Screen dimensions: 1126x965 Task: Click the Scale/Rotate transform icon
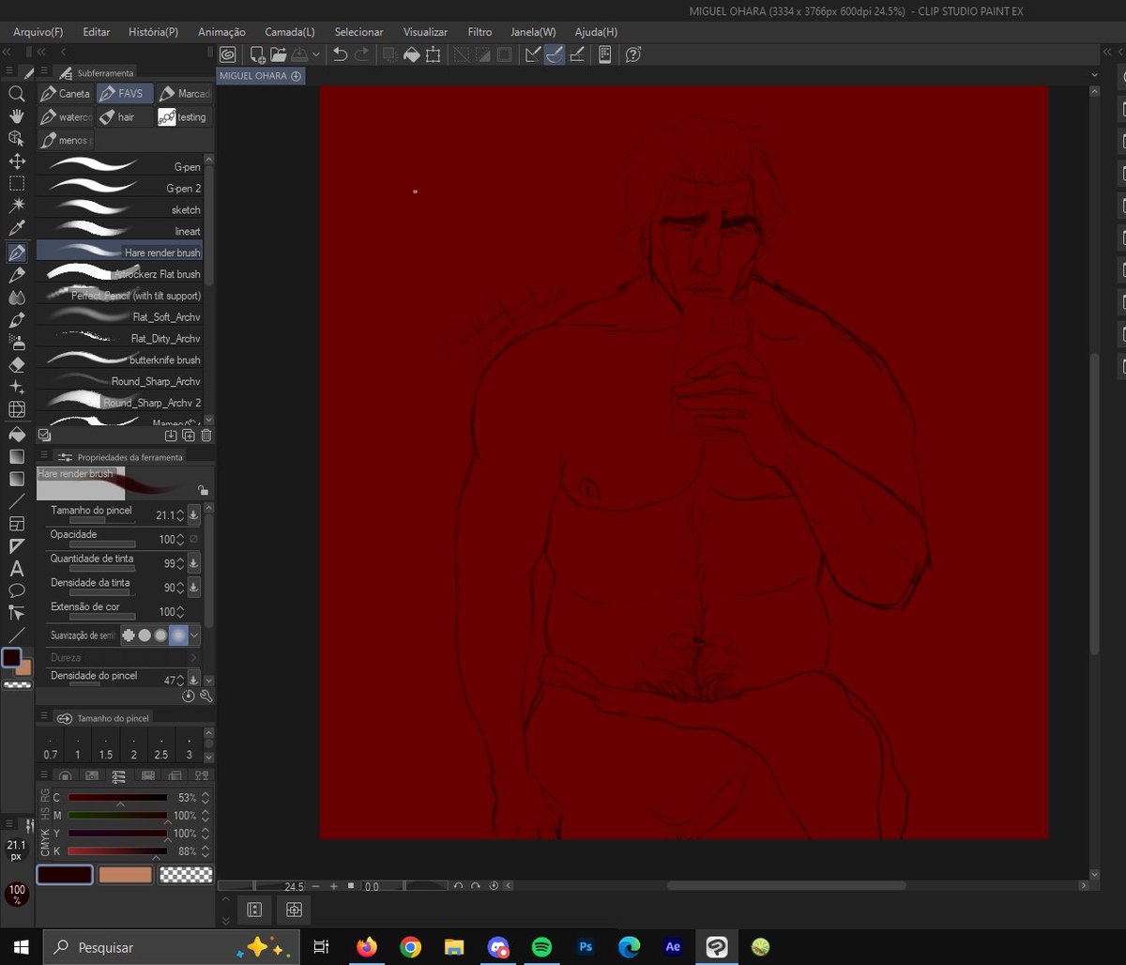point(433,54)
